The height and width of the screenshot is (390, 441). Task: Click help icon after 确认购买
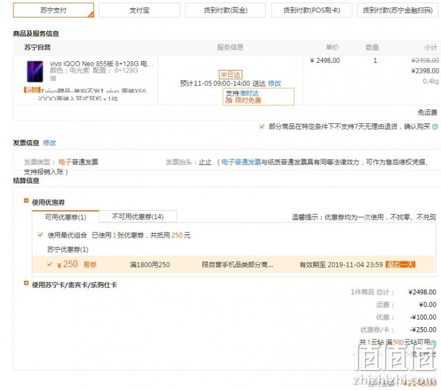click(x=435, y=127)
